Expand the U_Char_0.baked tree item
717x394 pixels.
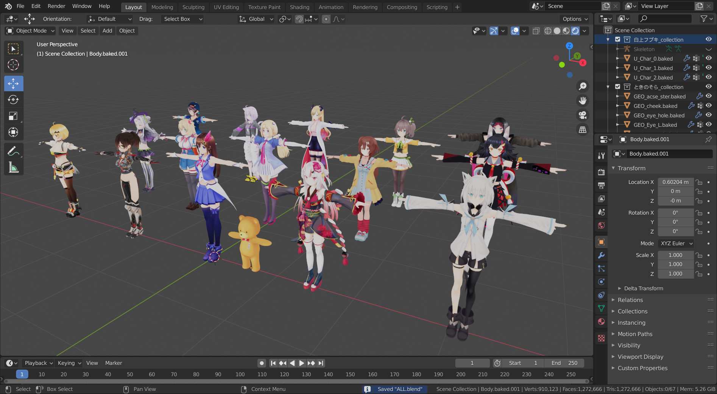coord(618,58)
